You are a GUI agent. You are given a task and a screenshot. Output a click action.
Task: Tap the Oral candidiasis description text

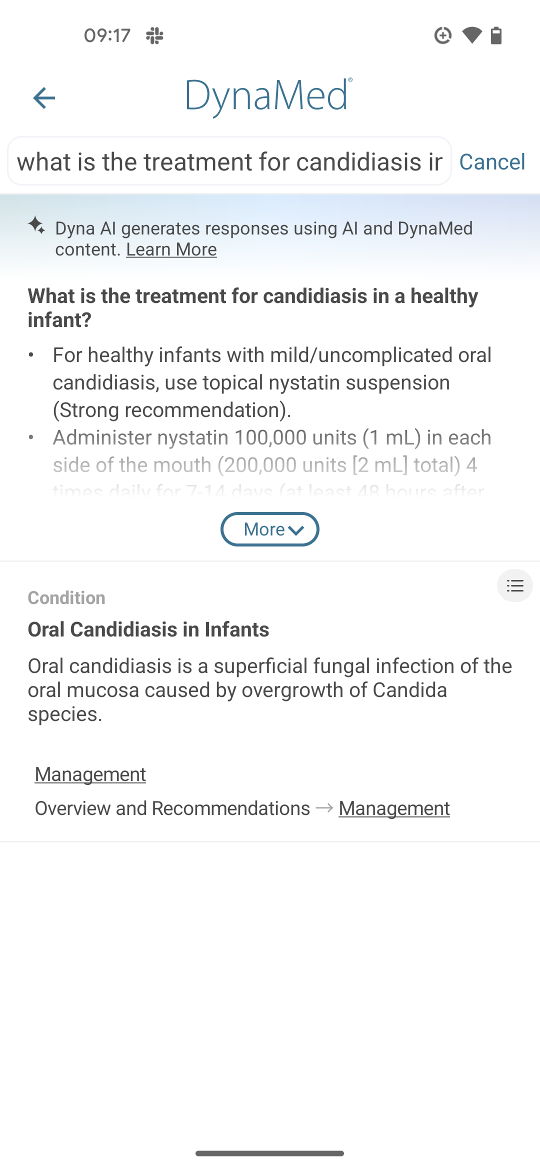pos(270,690)
